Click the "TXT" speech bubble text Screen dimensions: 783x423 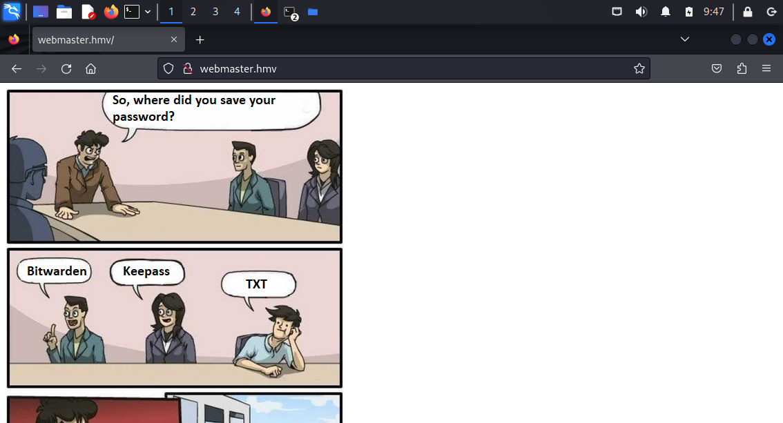coord(256,284)
